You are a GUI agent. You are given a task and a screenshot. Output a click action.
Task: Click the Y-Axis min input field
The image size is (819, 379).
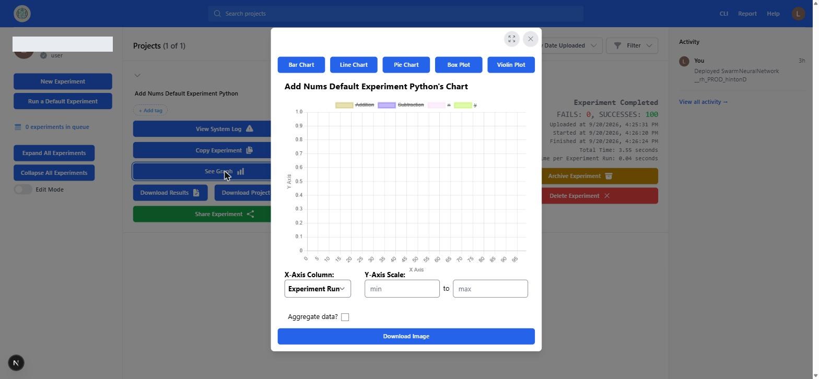click(402, 289)
